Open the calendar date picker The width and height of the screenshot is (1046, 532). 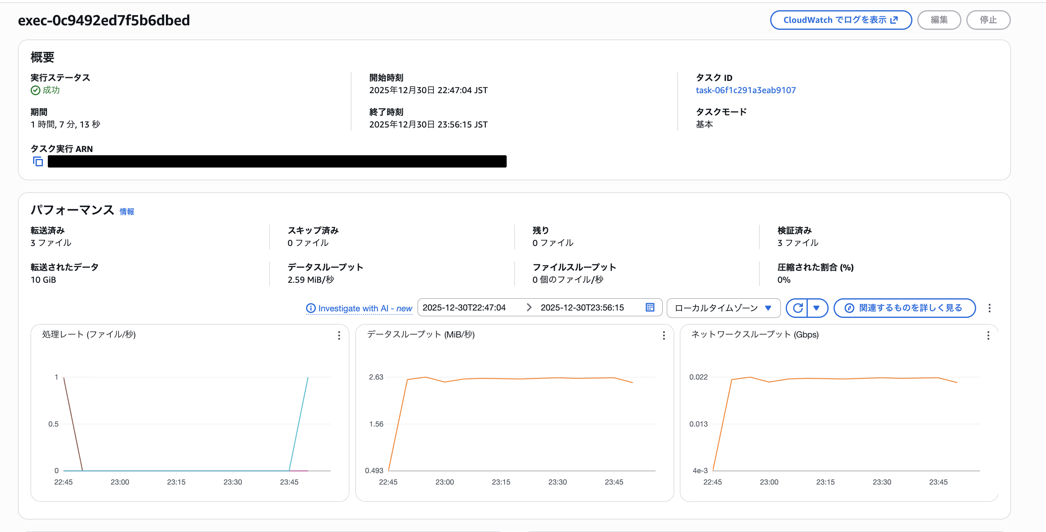(x=649, y=308)
